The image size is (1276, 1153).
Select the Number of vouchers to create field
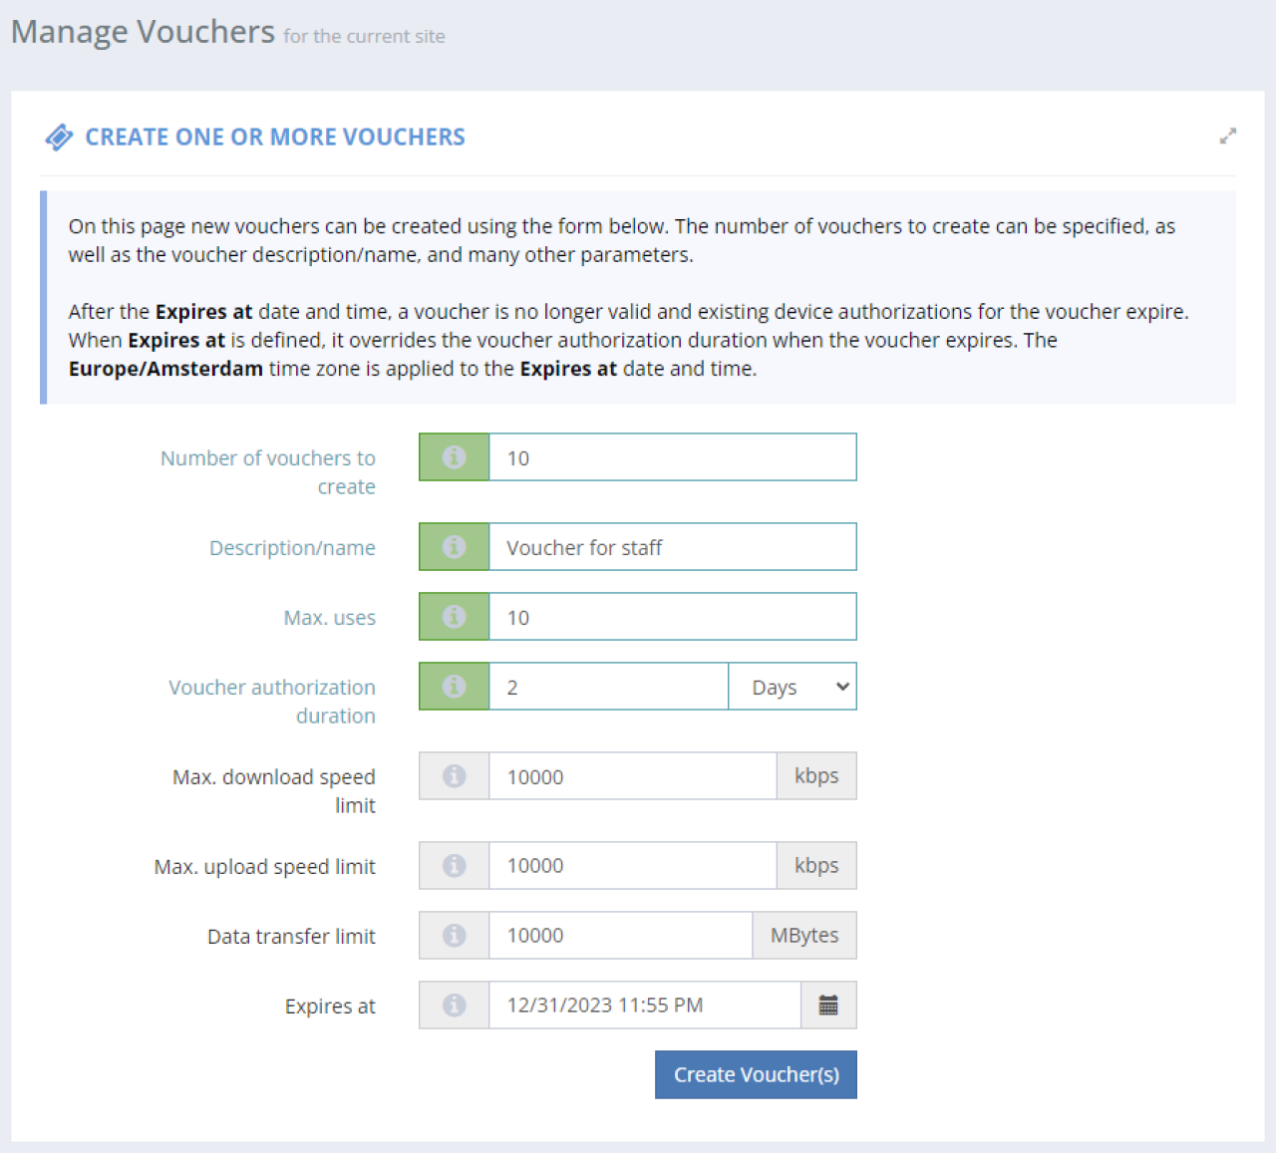[672, 456]
